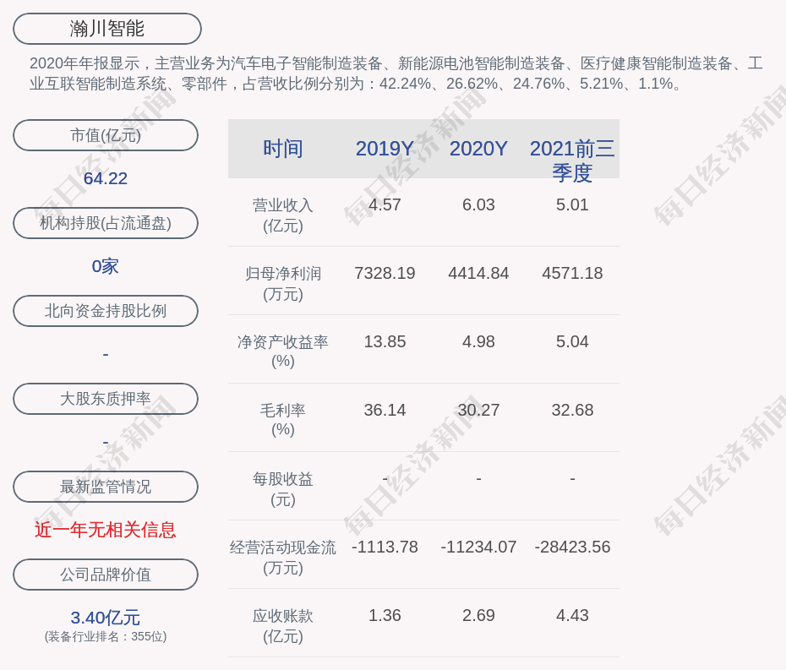Click the cash flow value -28423.56
The width and height of the screenshot is (786, 670).
(x=572, y=547)
